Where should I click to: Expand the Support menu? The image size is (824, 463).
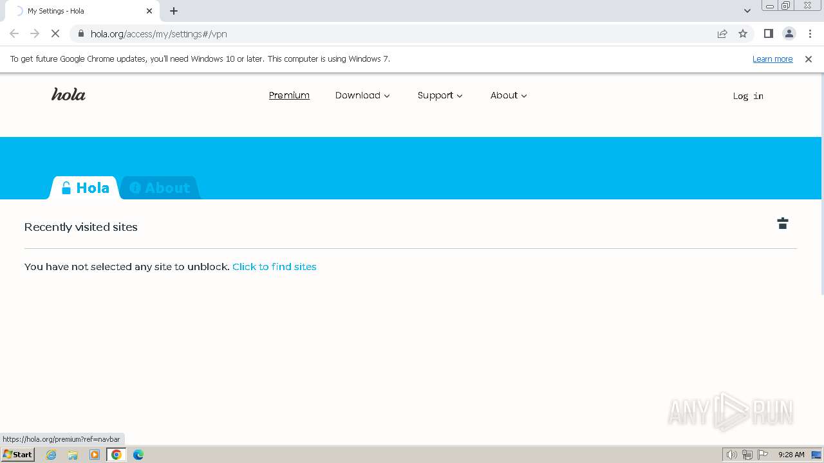click(x=440, y=95)
